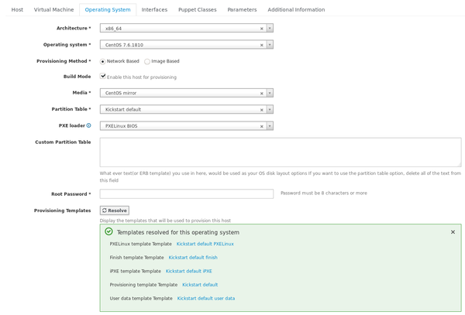
Task: Select the Operating System tab
Action: [x=108, y=9]
